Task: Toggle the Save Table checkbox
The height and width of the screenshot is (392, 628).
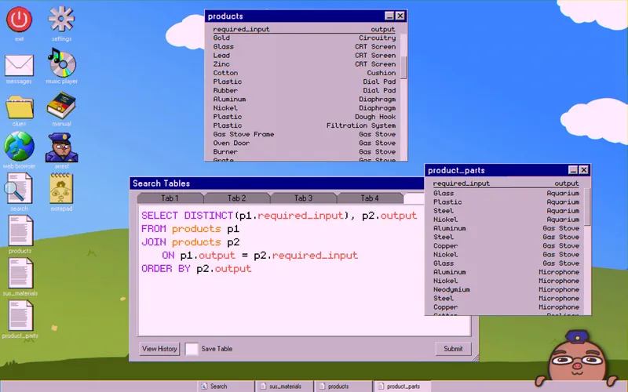Action: pos(192,349)
